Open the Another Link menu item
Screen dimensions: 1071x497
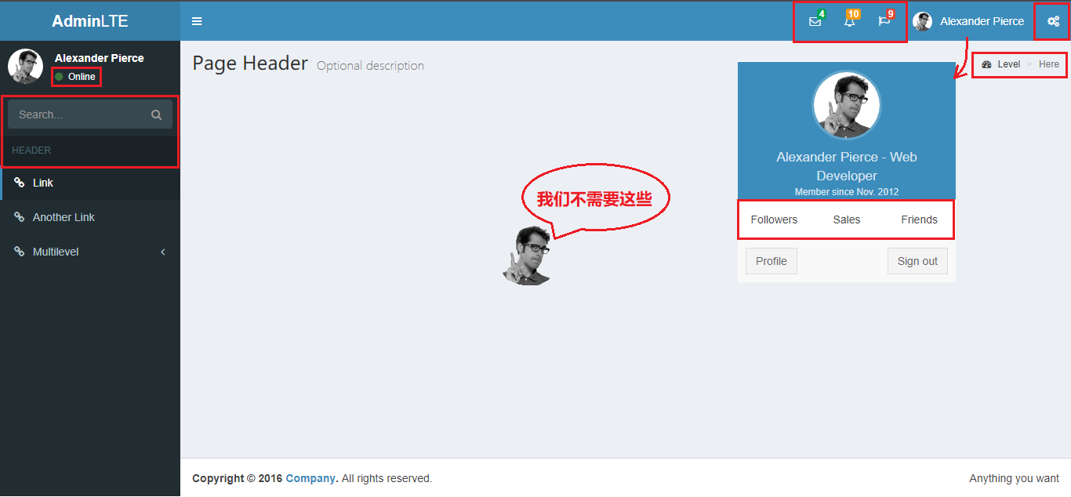pyautogui.click(x=64, y=217)
